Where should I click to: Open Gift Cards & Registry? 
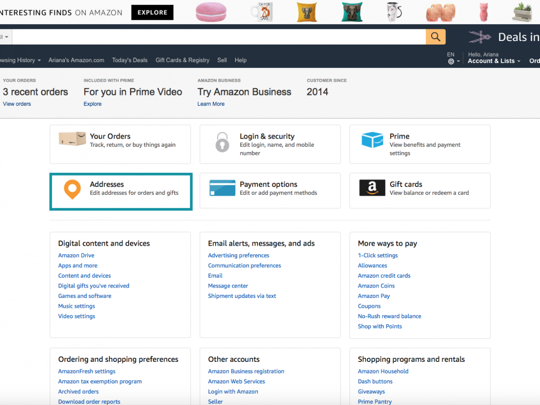tap(182, 60)
